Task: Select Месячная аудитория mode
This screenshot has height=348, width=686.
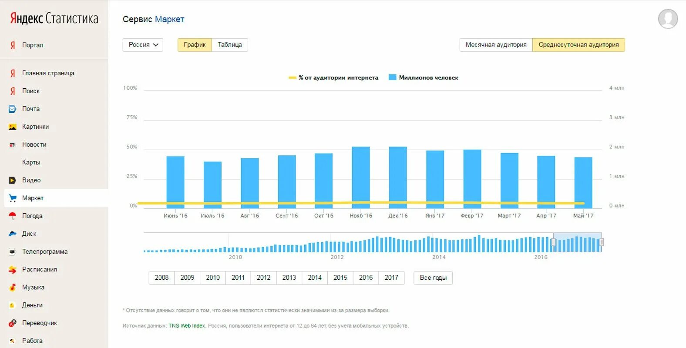Action: [x=496, y=45]
